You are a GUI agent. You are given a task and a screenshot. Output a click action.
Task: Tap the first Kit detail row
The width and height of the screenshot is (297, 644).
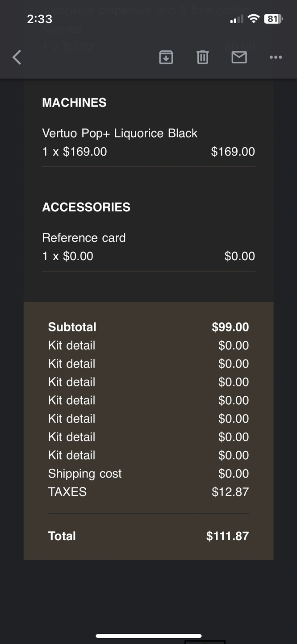pyautogui.click(x=148, y=345)
